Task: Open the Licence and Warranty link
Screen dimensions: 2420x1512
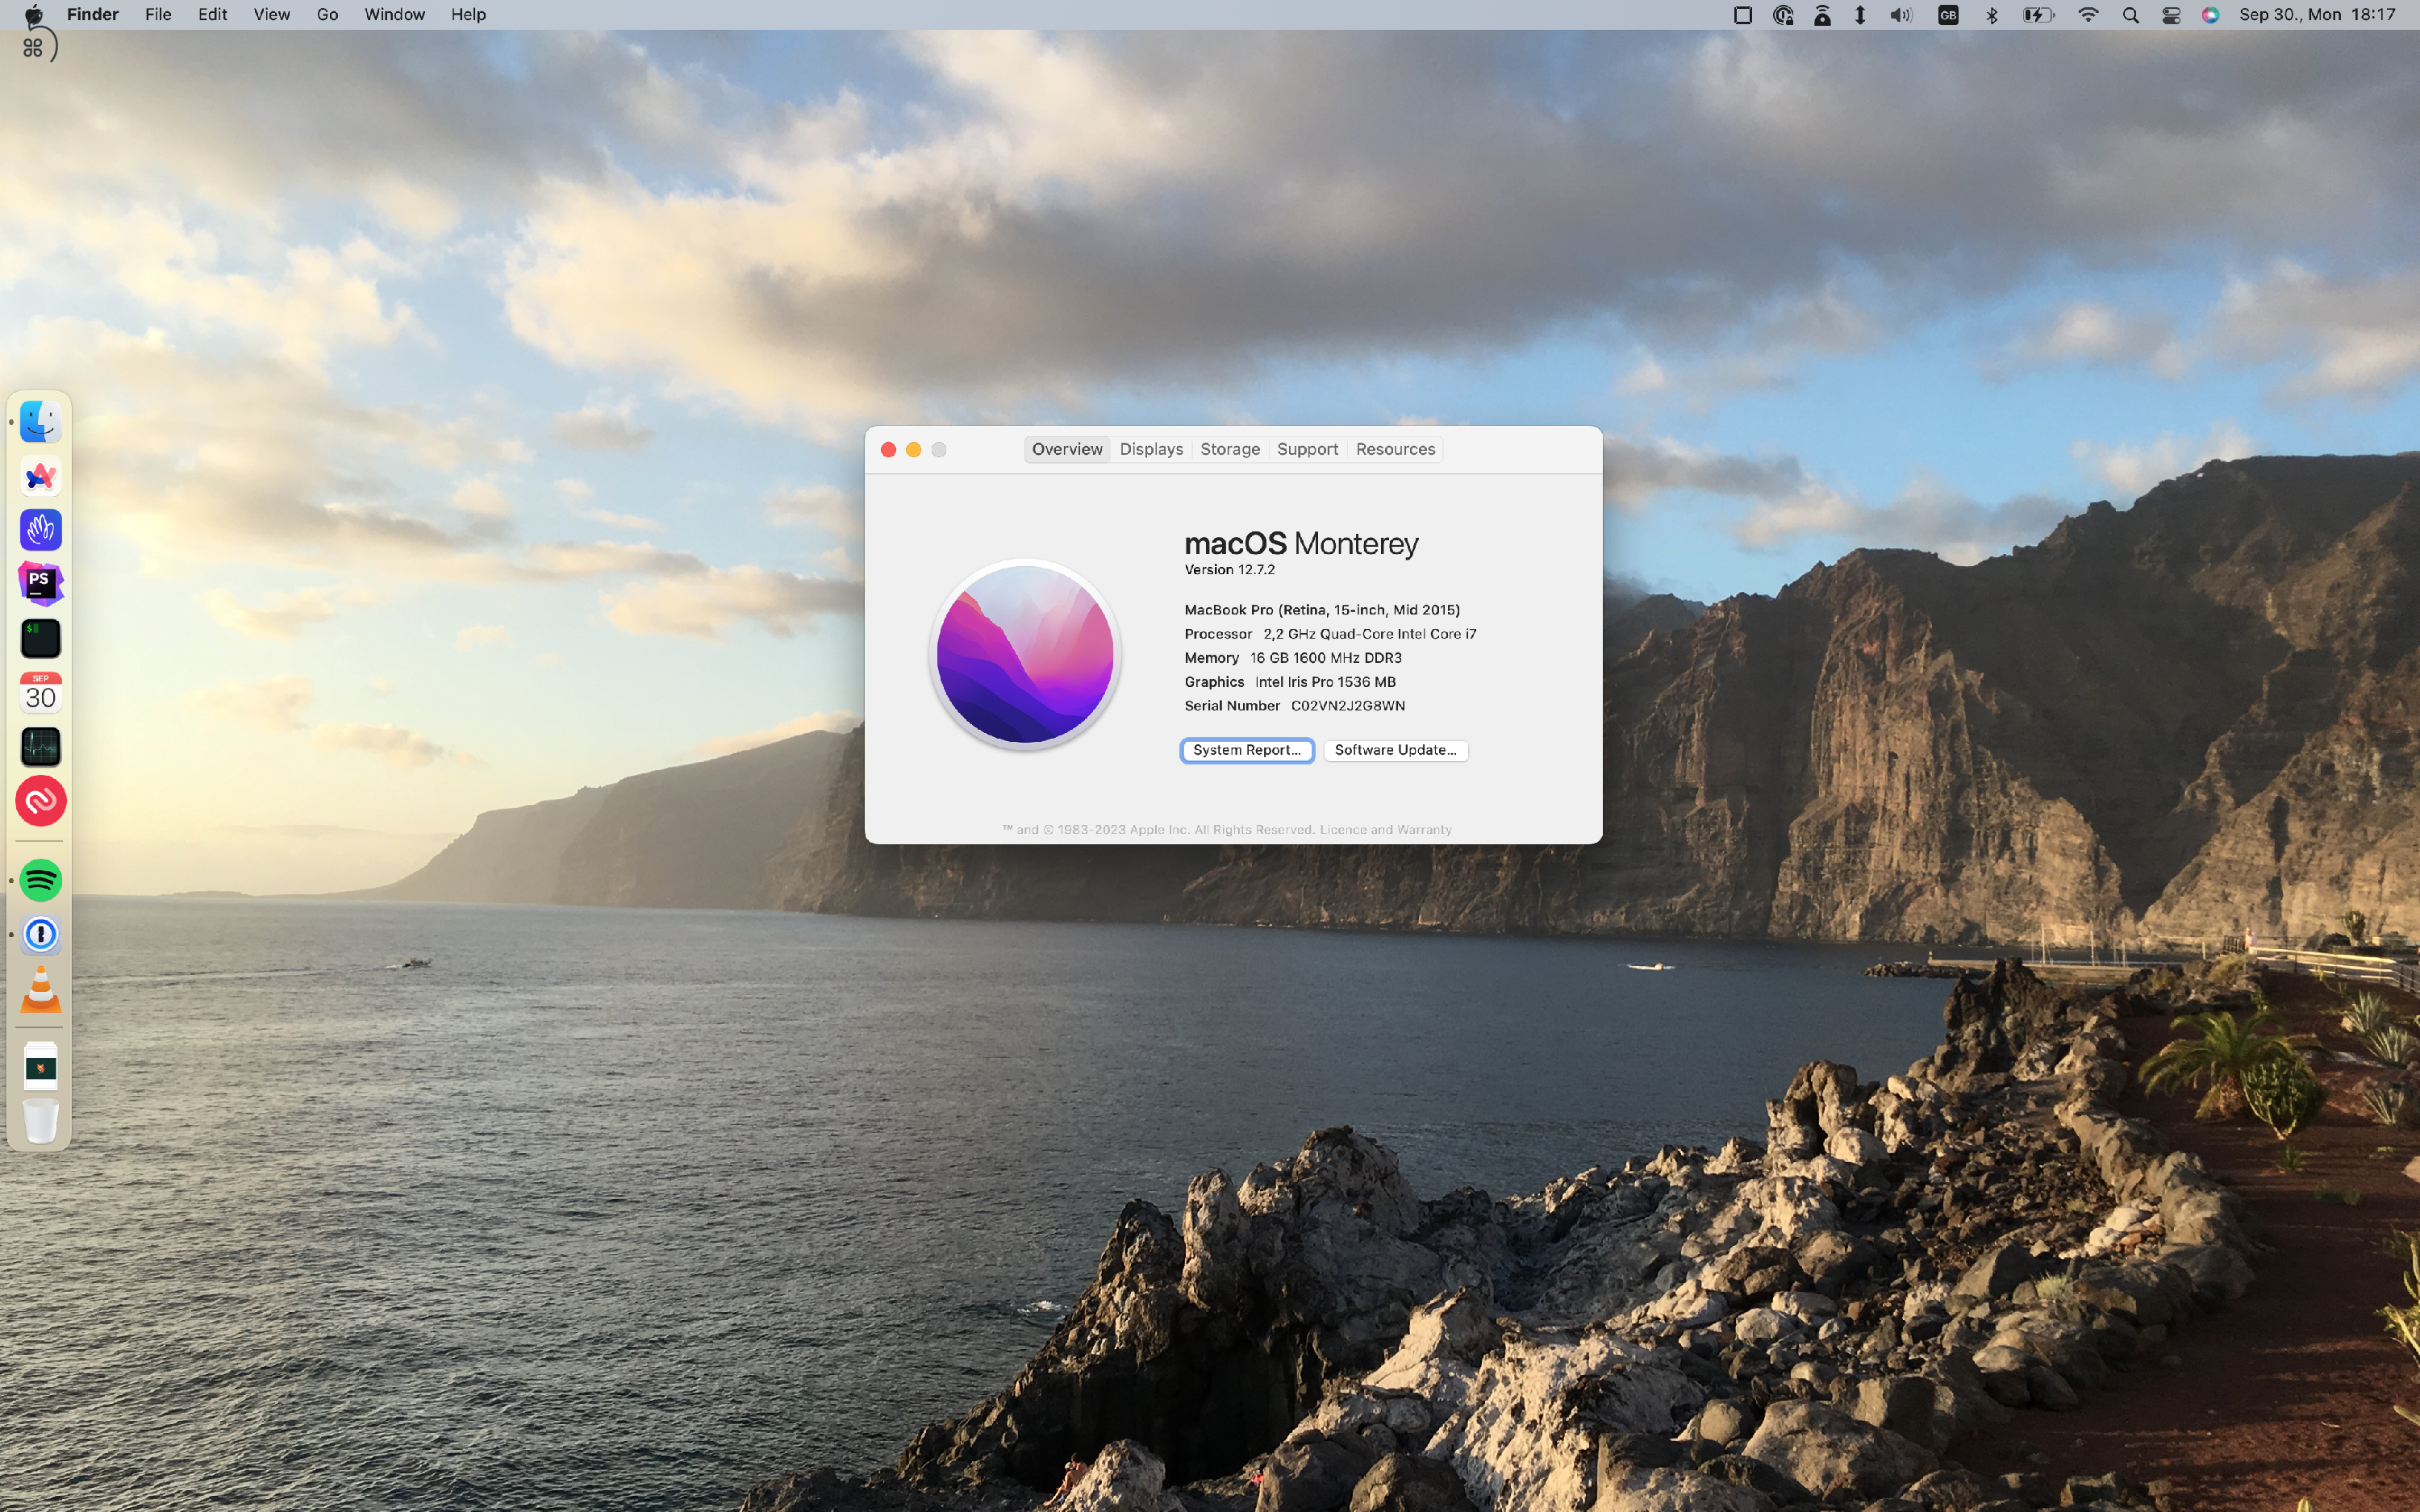Action: (x=1385, y=829)
